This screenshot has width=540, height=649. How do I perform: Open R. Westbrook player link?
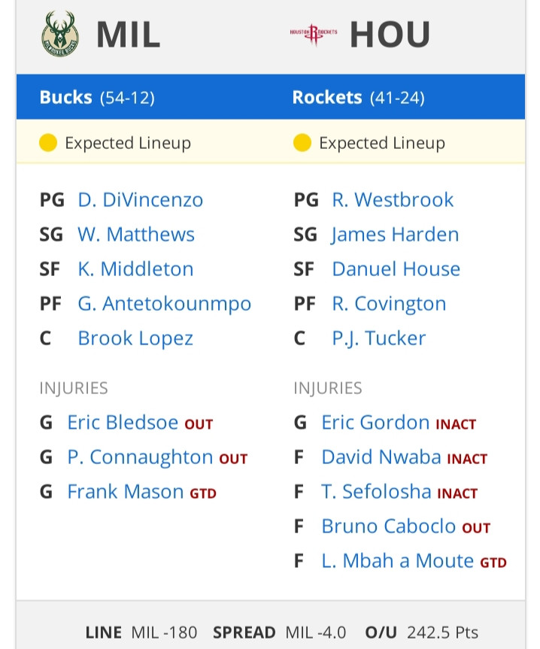click(393, 200)
